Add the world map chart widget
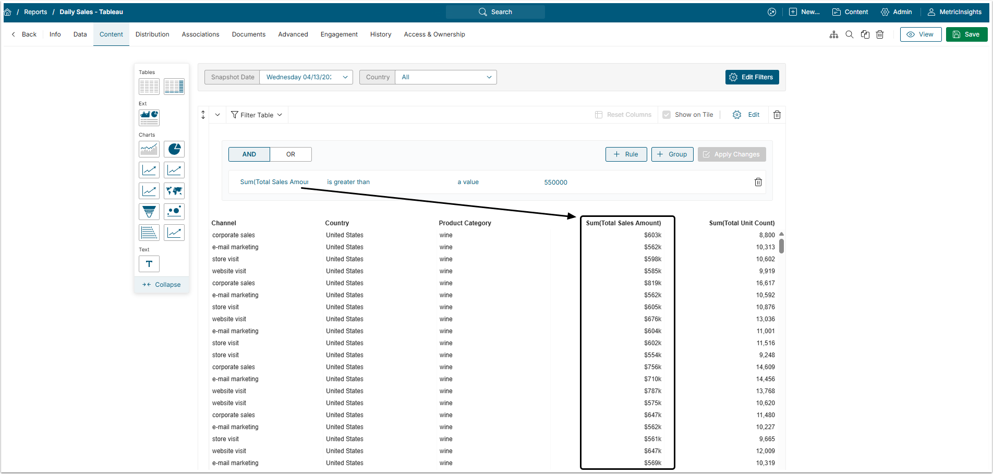Screen dimensions: 993x474 coord(174,191)
